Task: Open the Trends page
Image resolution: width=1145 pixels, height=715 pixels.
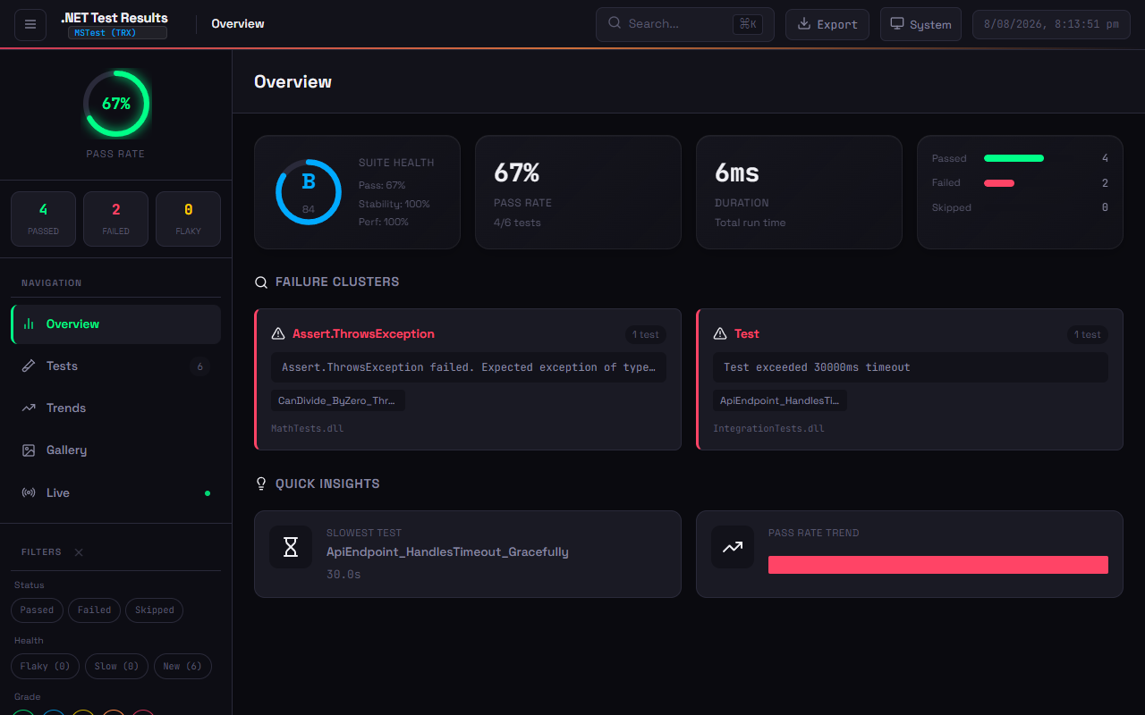Action: point(115,408)
